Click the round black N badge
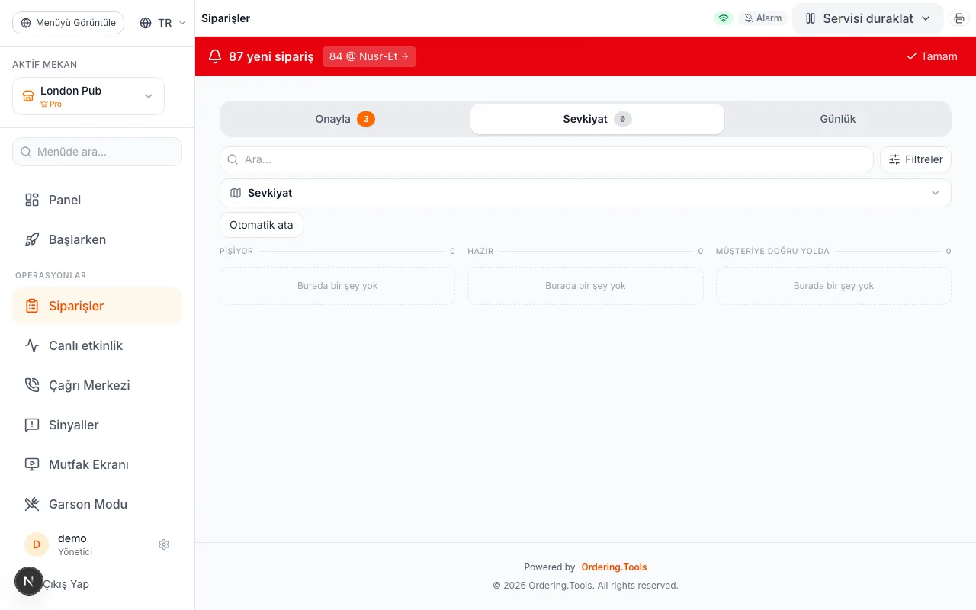 pyautogui.click(x=29, y=581)
